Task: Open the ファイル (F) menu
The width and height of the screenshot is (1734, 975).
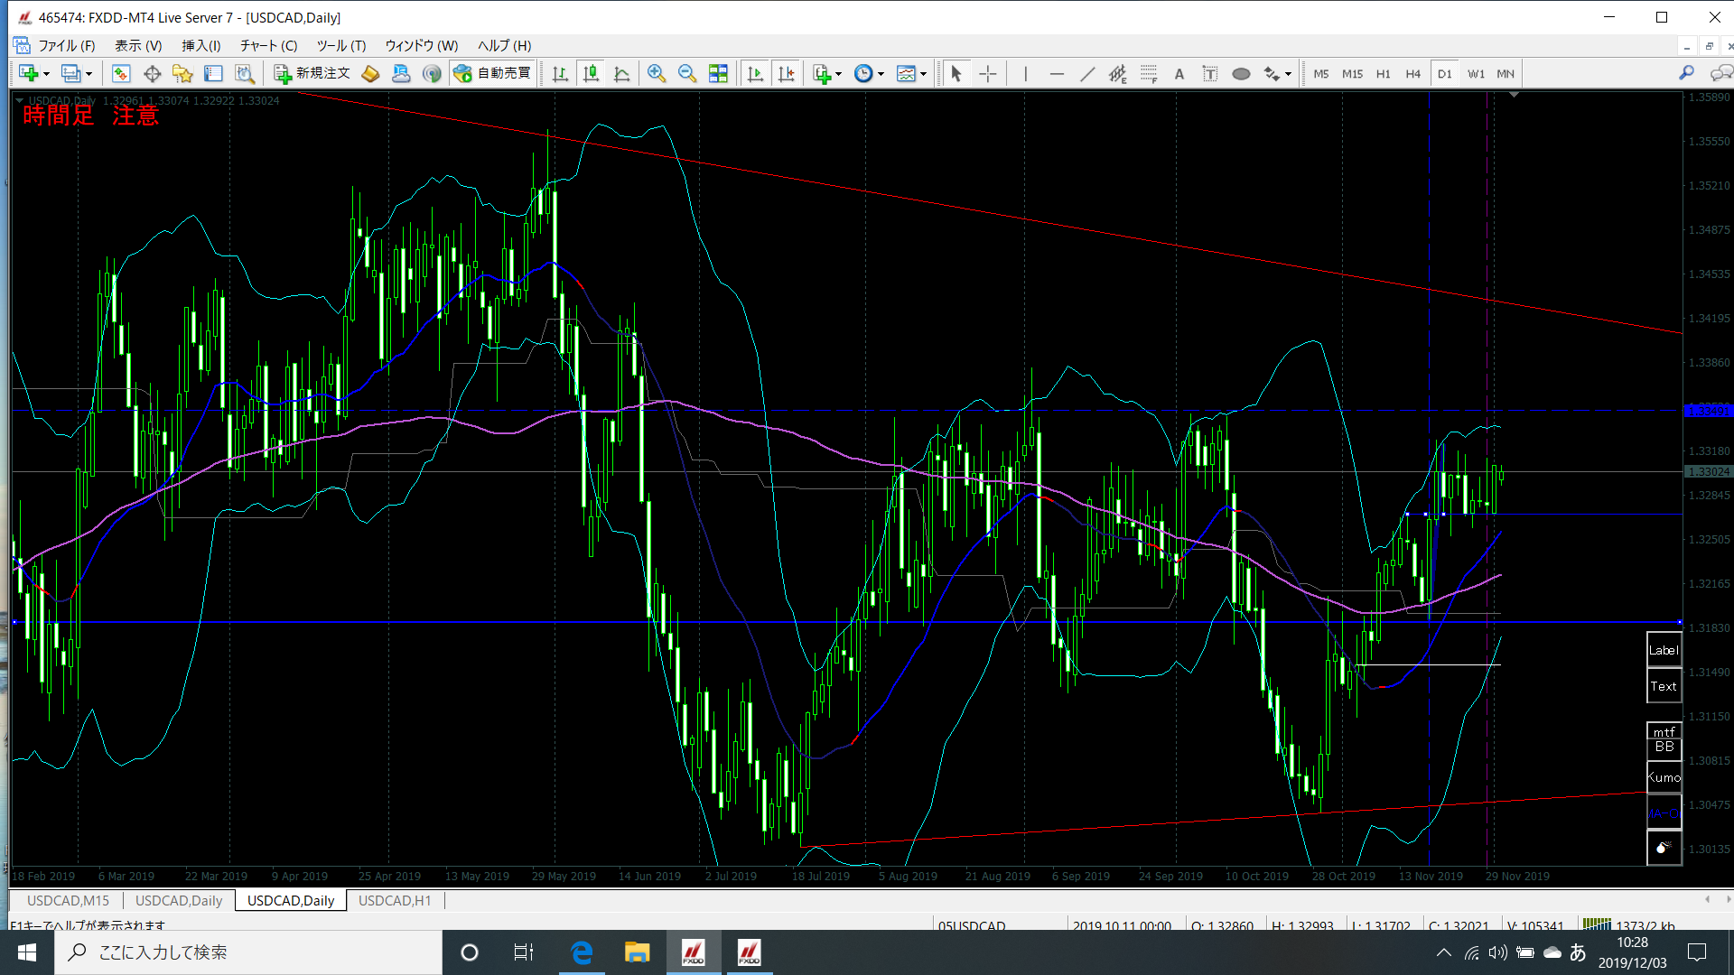Action: point(66,45)
